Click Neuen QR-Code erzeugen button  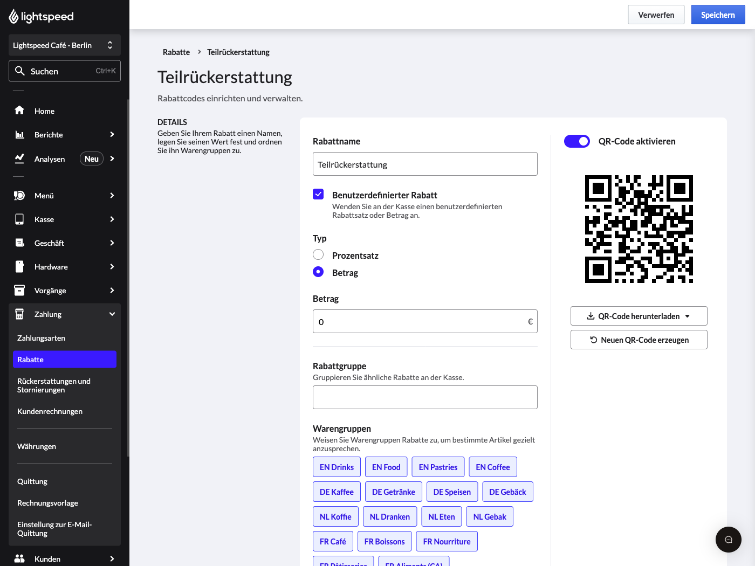[x=639, y=340]
